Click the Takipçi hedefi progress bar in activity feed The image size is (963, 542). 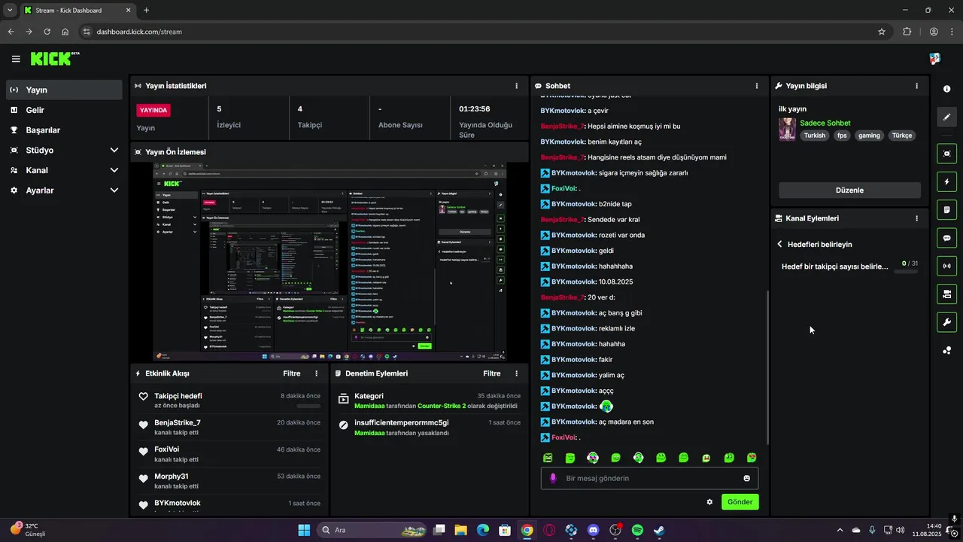[308, 406]
